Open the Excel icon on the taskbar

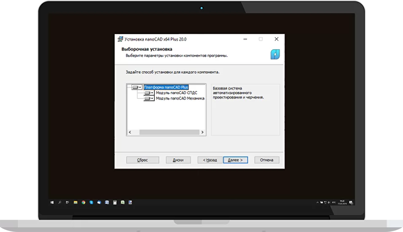coord(123,202)
